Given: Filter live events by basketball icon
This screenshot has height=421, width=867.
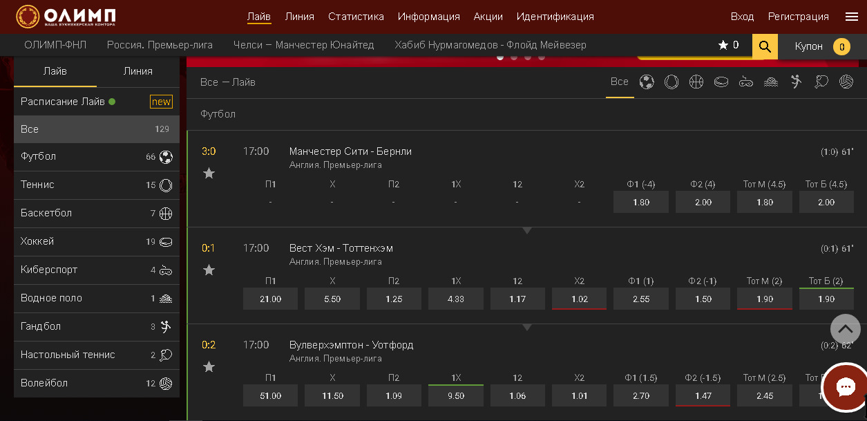Looking at the screenshot, I should pyautogui.click(x=696, y=82).
